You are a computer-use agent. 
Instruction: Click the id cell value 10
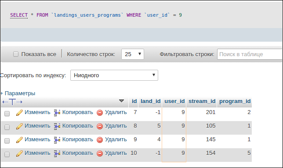tap(134, 153)
